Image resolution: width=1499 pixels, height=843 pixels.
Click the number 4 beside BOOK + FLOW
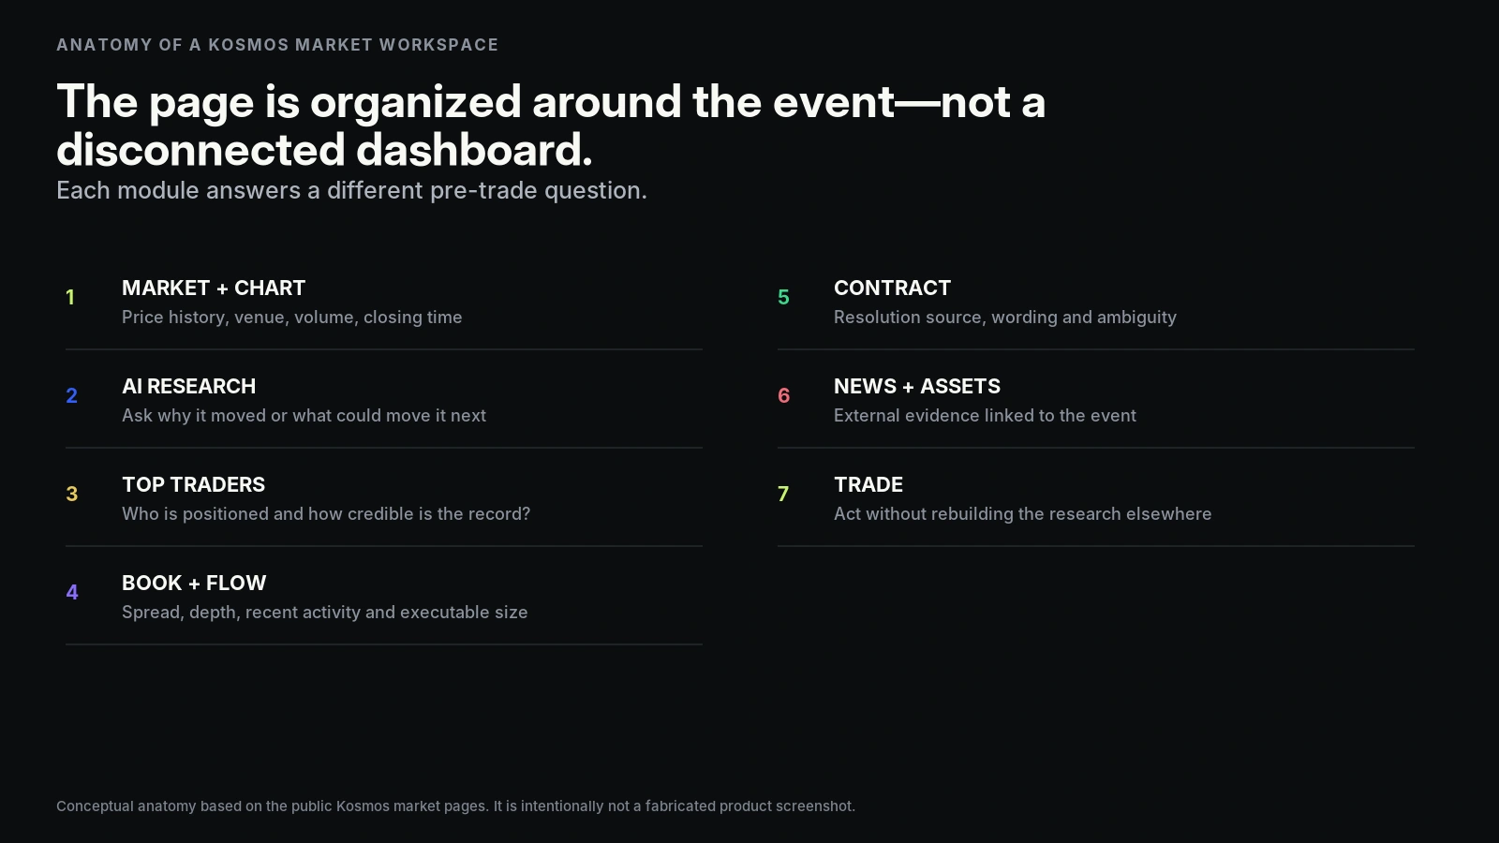(x=72, y=593)
